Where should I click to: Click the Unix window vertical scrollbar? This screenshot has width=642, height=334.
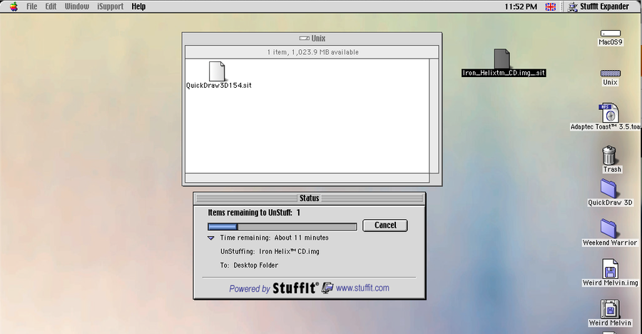click(434, 116)
